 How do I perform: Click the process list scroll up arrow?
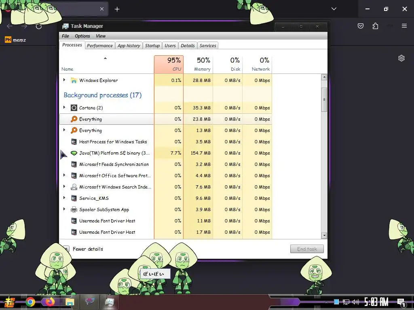pos(324,77)
